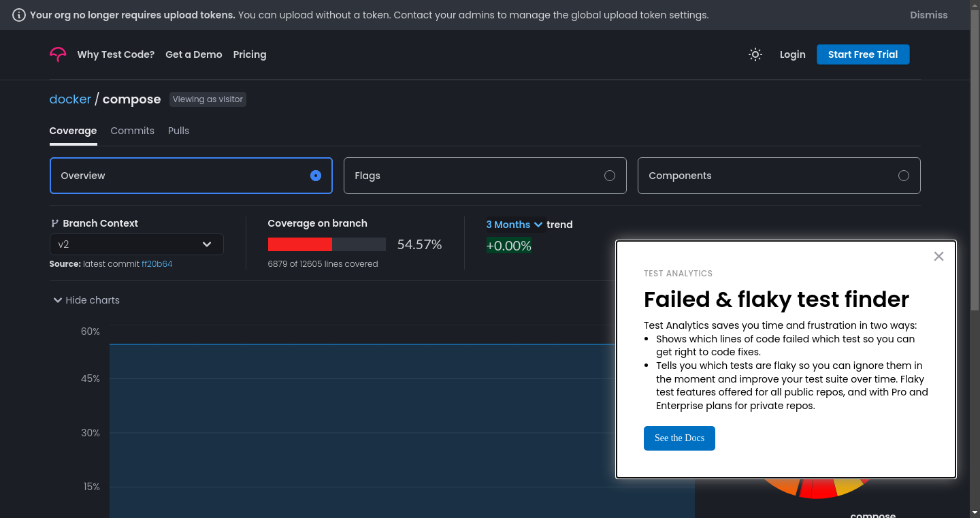Open the 3 Months trend dropdown
Screen dimensions: 980x518
514,225
